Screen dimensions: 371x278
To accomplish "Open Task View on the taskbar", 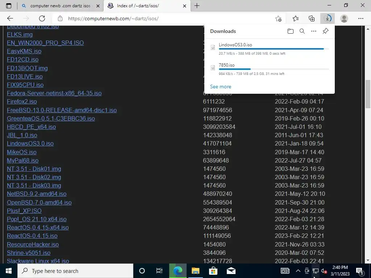I will click(159, 271).
